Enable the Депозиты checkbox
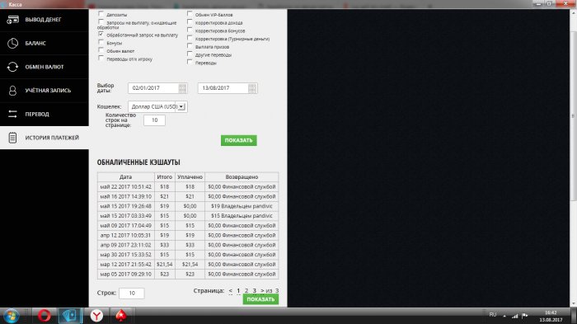 coord(101,14)
